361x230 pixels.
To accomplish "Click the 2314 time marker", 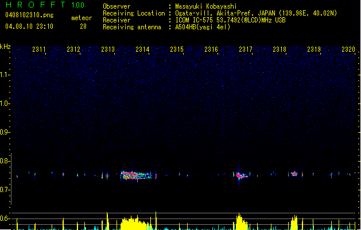I will [142, 49].
